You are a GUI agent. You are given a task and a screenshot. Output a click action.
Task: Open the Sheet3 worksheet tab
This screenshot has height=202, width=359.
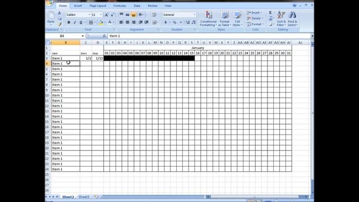pyautogui.click(x=84, y=197)
